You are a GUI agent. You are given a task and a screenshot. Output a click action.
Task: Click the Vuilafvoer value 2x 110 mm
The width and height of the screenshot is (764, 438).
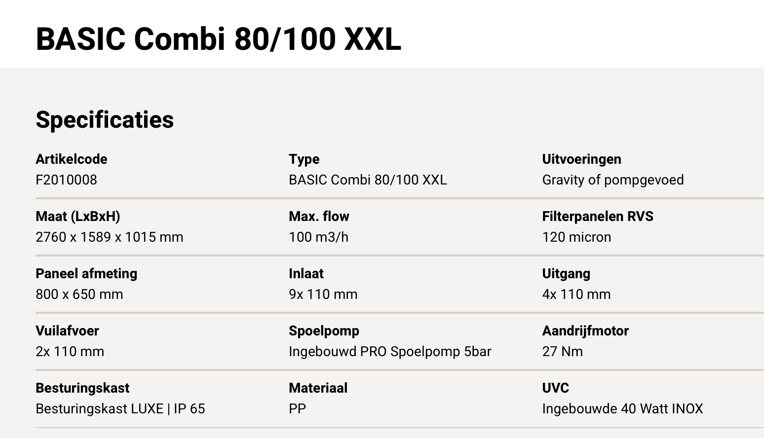(x=70, y=351)
